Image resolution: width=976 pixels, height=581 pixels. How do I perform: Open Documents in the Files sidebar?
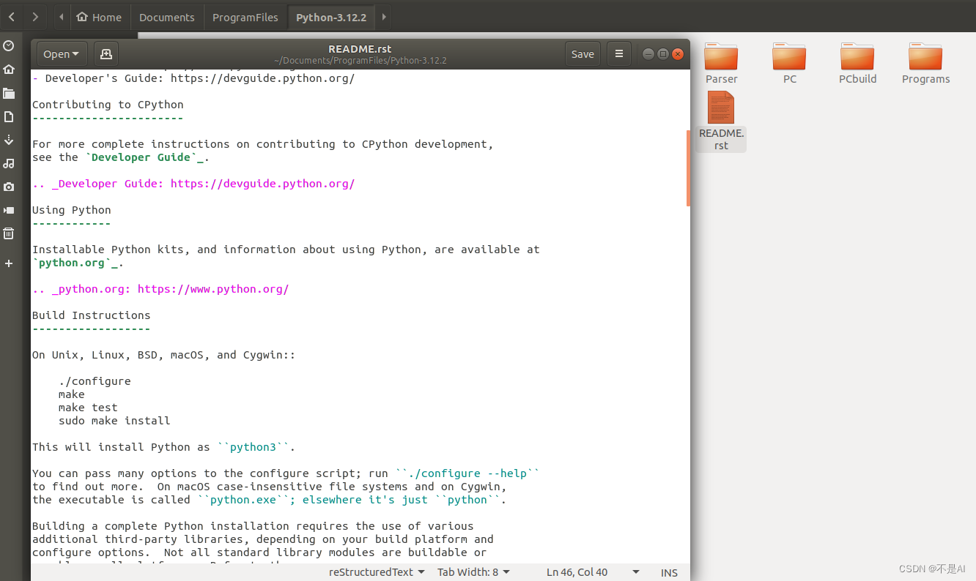pos(9,116)
